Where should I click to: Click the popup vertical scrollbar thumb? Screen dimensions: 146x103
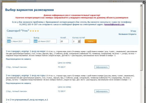(141, 39)
